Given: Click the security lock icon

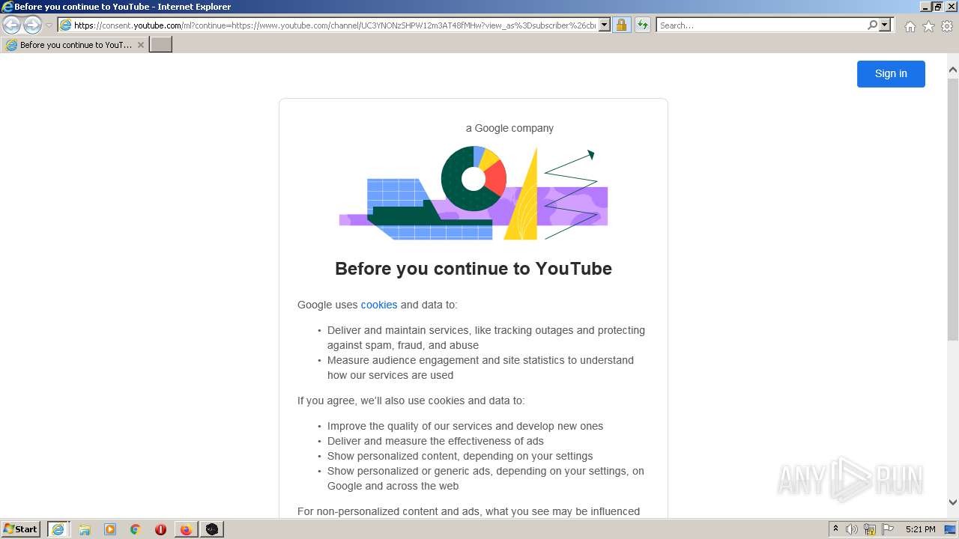Looking at the screenshot, I should [621, 25].
